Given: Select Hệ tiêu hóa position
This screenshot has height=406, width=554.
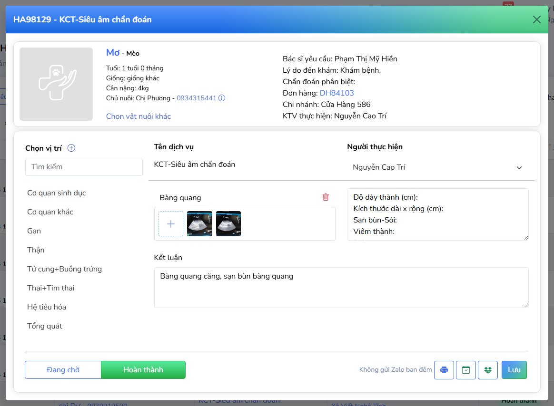Looking at the screenshot, I should click(x=47, y=307).
